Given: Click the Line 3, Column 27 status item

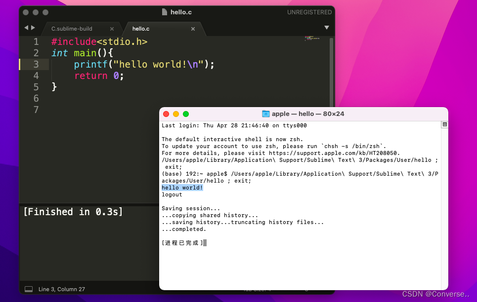Looking at the screenshot, I should click(x=60, y=289).
